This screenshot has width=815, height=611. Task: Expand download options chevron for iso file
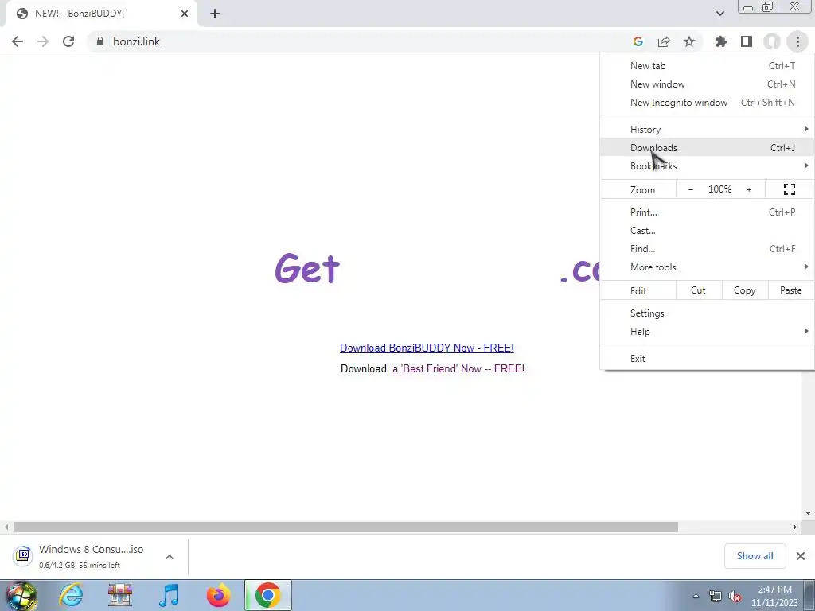[170, 557]
